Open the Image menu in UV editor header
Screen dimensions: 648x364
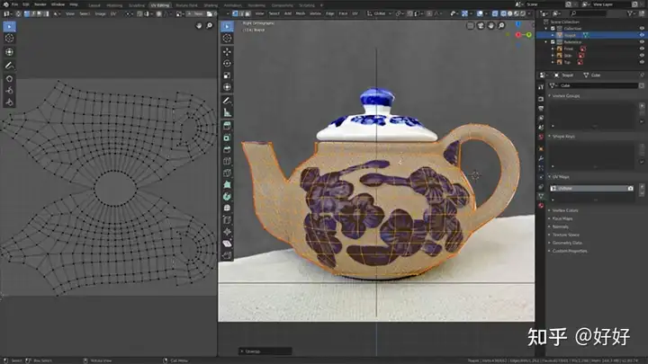[101, 14]
